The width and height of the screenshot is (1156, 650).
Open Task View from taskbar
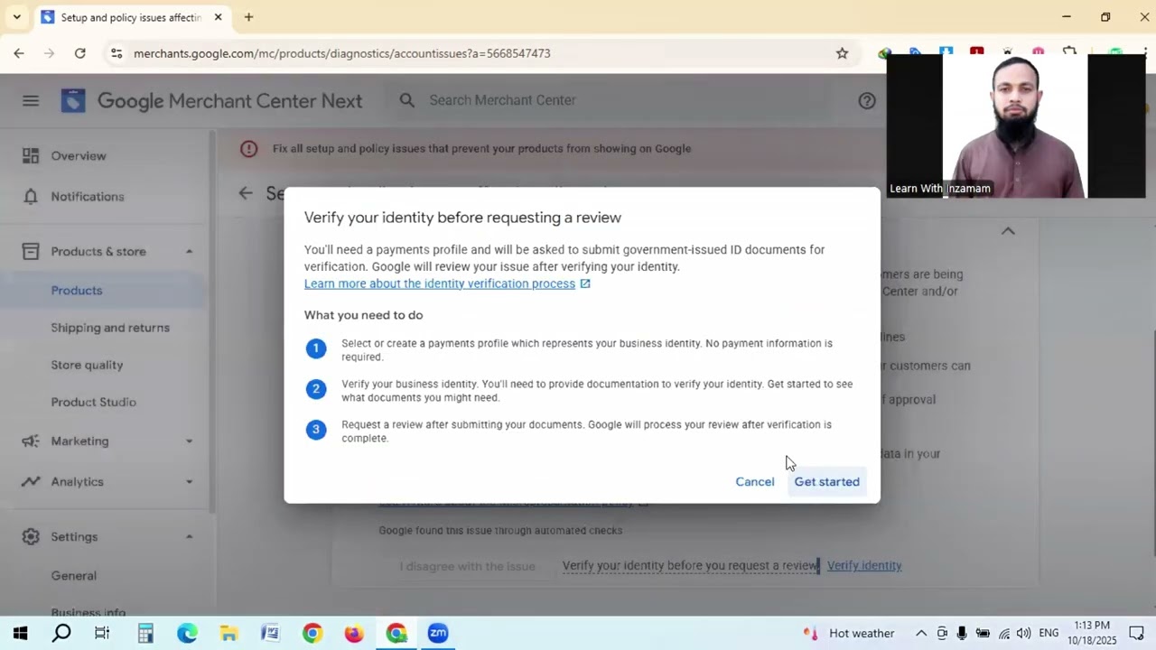tap(102, 633)
